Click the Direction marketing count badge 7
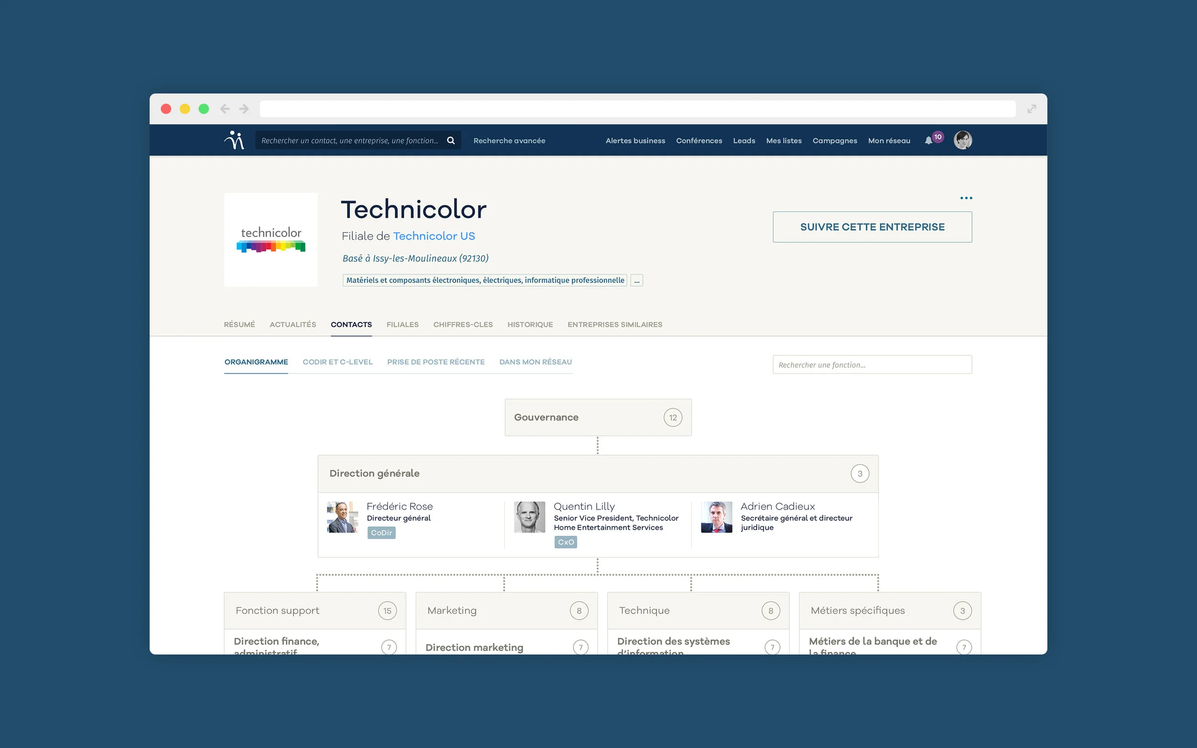Image resolution: width=1197 pixels, height=748 pixels. tap(581, 647)
